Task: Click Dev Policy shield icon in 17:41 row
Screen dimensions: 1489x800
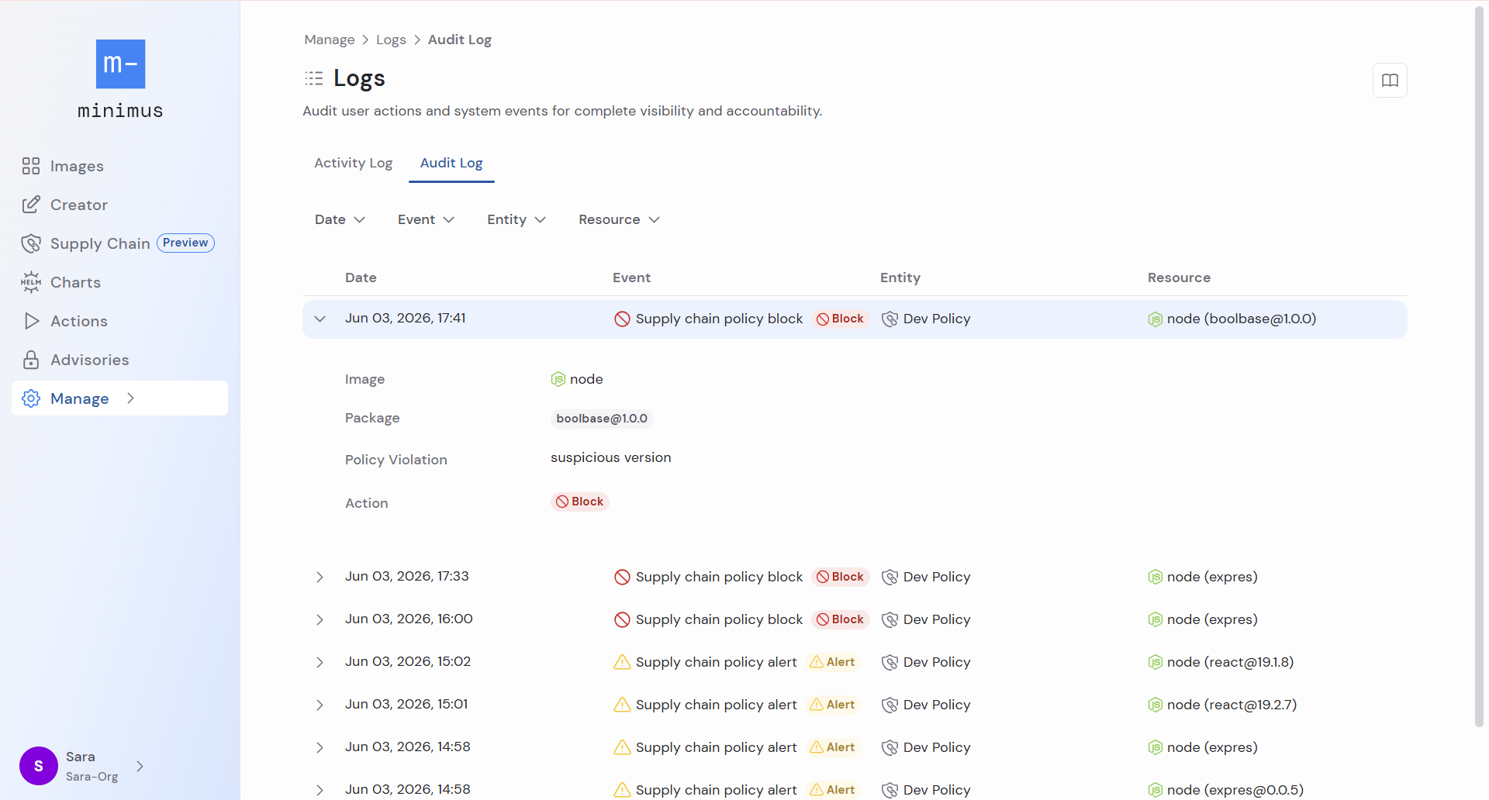Action: point(890,319)
